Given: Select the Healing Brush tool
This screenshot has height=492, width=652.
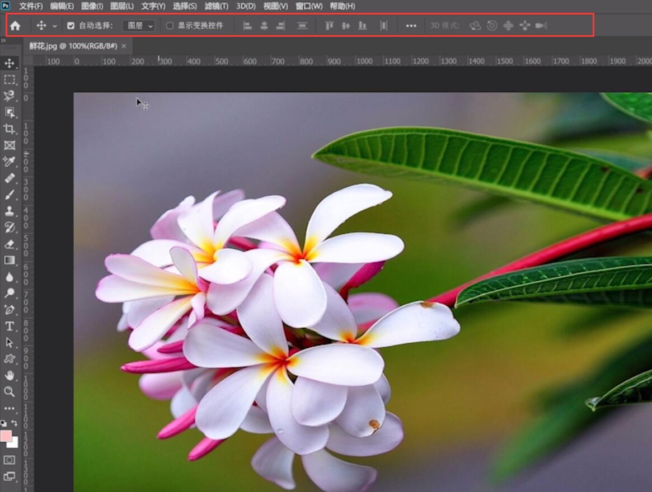Looking at the screenshot, I should coord(9,178).
